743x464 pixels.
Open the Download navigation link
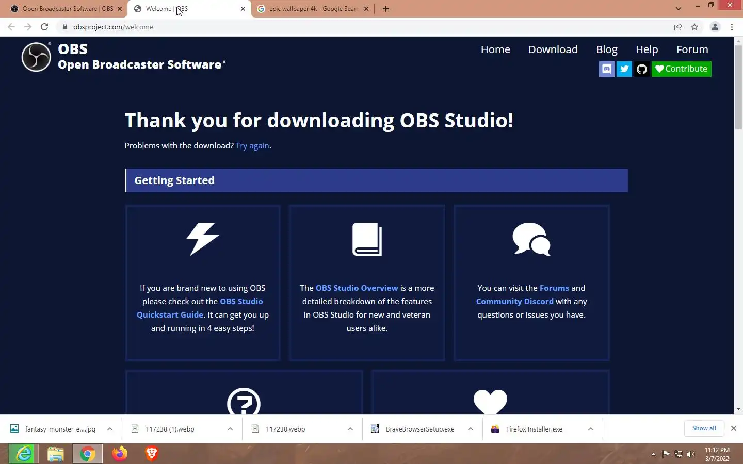point(553,49)
